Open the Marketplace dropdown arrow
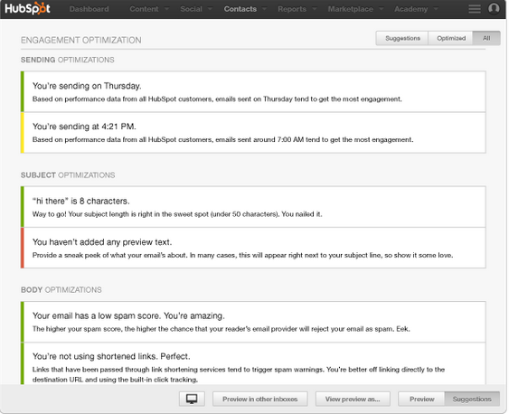 [x=382, y=9]
